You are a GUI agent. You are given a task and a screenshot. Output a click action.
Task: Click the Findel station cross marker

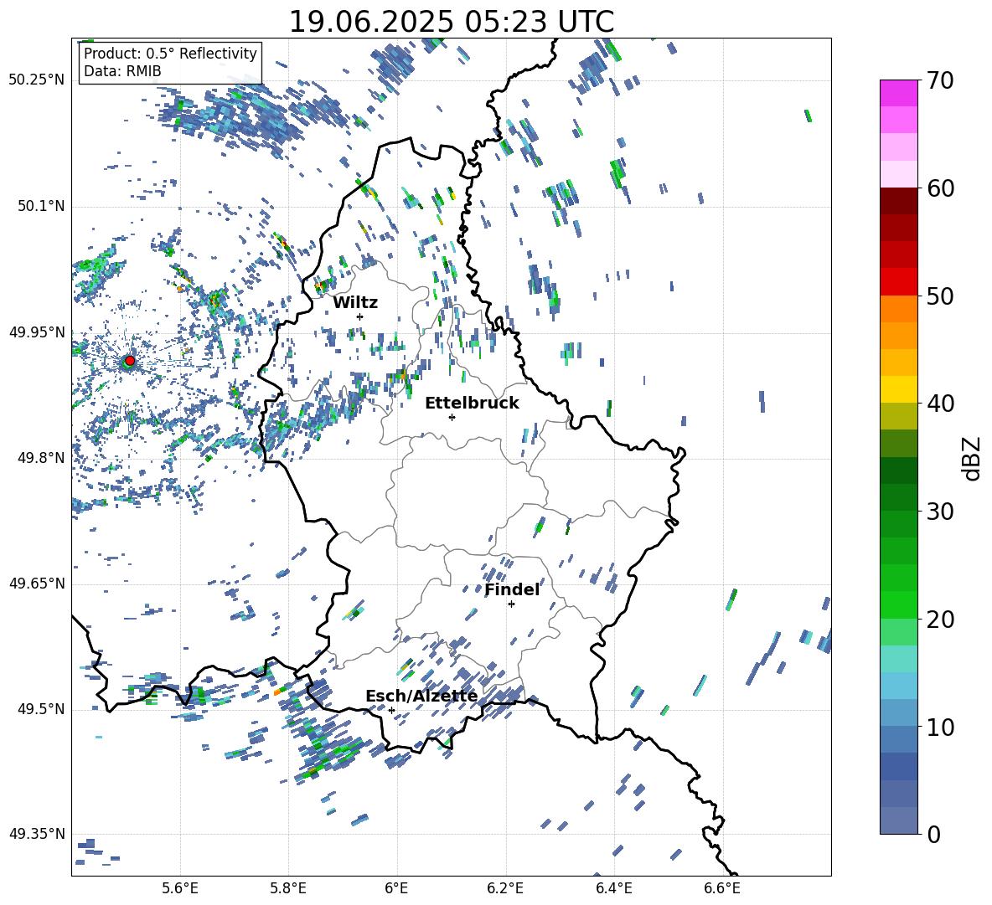click(511, 604)
